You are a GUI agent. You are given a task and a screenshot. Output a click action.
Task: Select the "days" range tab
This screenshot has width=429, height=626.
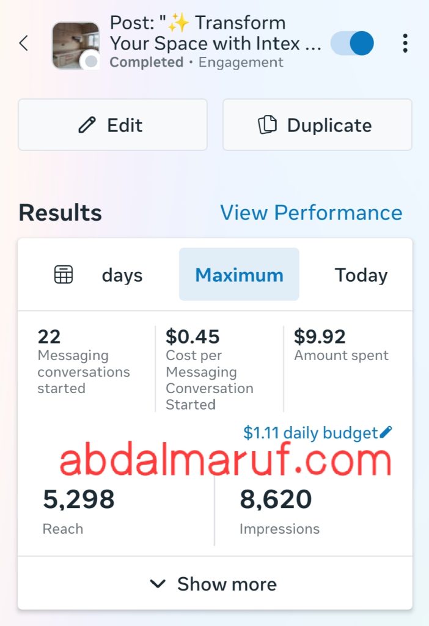tap(122, 275)
